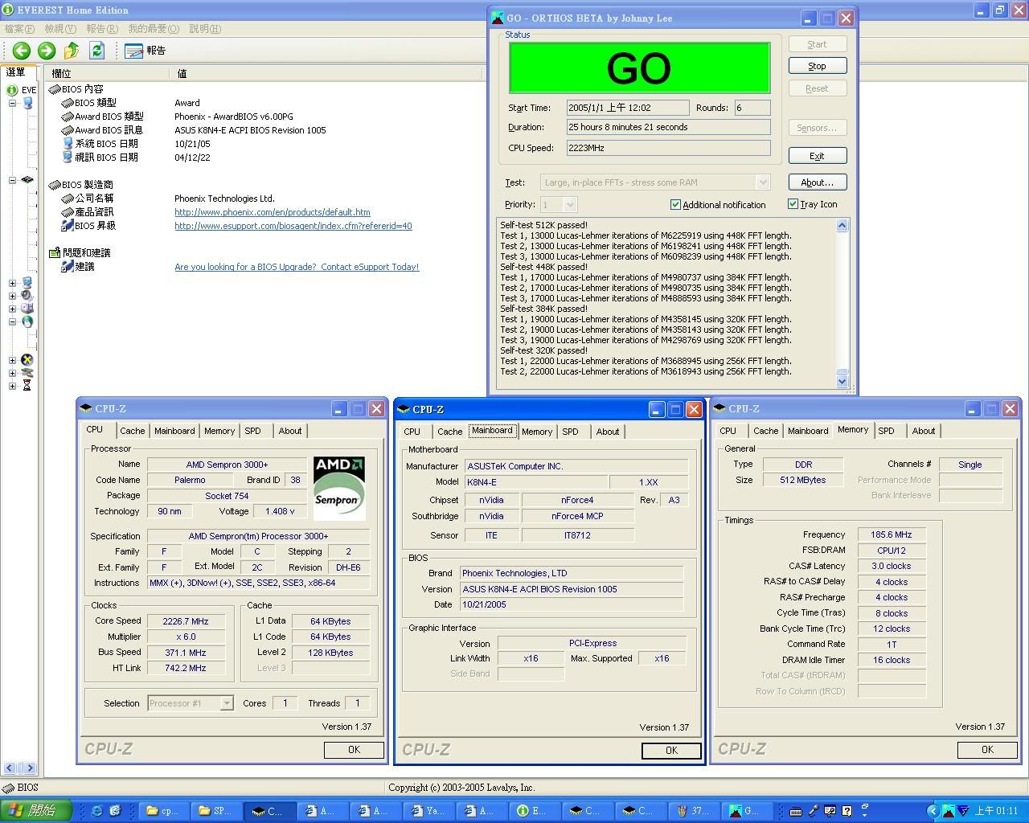Viewport: 1029px width, 823px height.
Task: Select the 選單 tab in EVEREST sidebar
Action: [17, 72]
